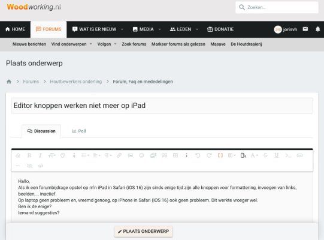Toggle BB code brackets mode
This screenshot has width=324, height=240.
[x=220, y=155]
